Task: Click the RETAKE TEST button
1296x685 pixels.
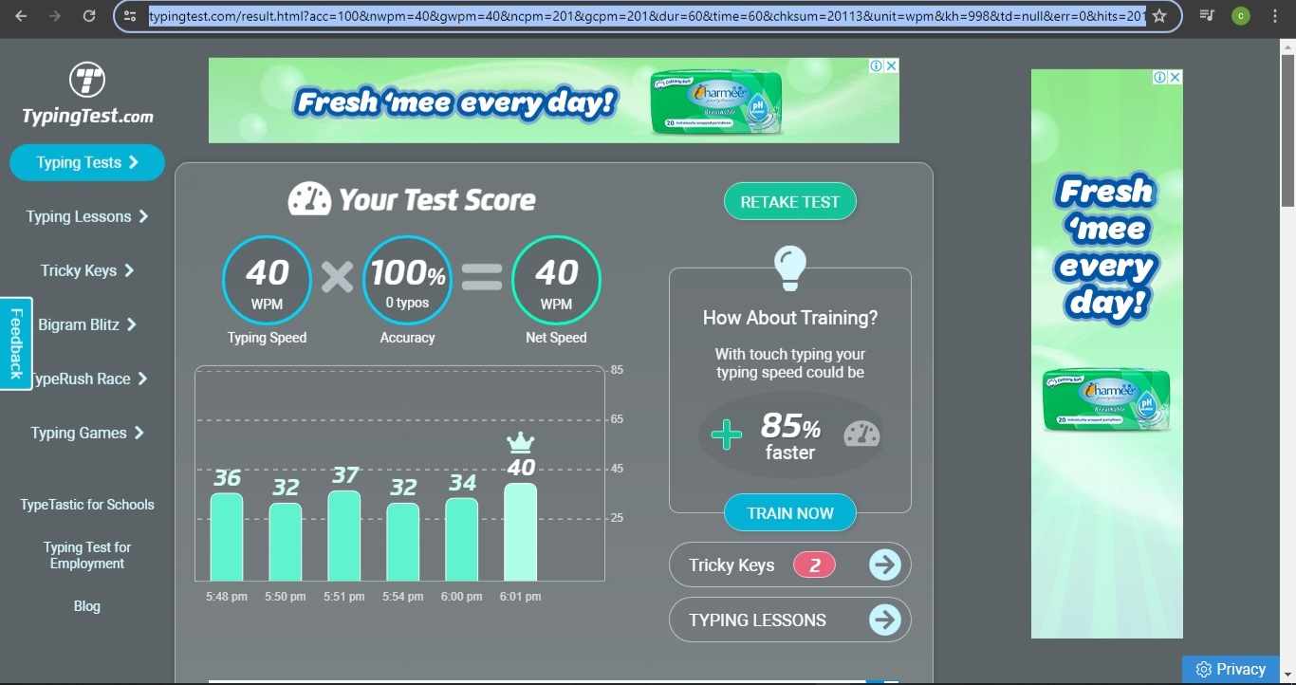Action: [790, 202]
